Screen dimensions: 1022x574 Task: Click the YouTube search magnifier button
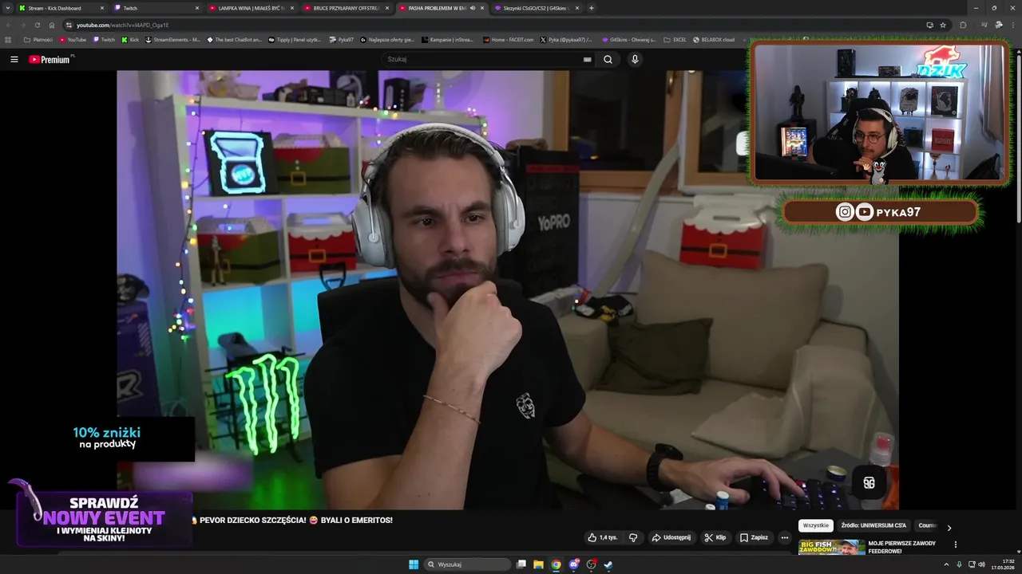pos(608,59)
